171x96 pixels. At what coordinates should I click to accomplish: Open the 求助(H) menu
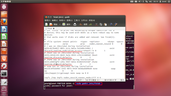tap(92, 20)
